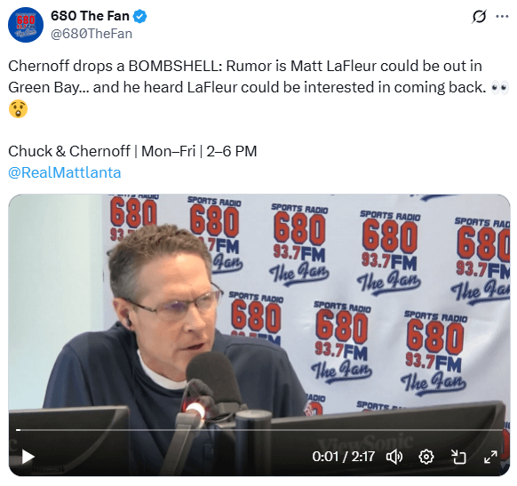Play the Chernoff video clip
Viewport: 517px width, 486px height.
[28, 457]
